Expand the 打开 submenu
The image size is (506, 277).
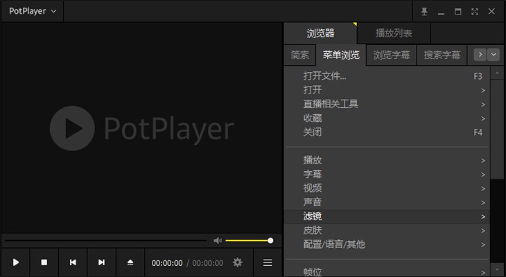click(x=387, y=90)
